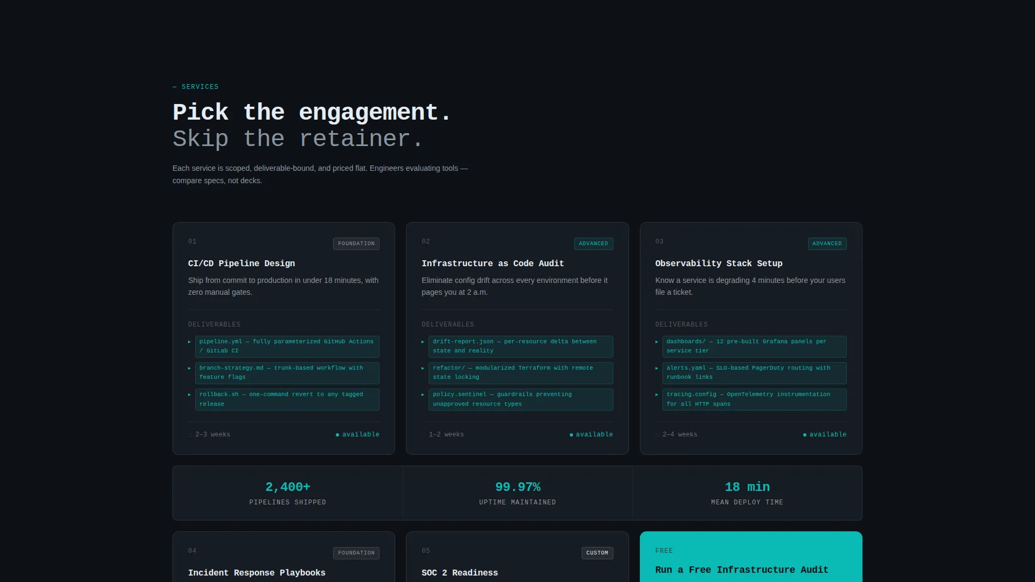
Task: Click the arrow bullet beside tracing.config deliverable
Action: 657,394
